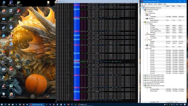Open the TechPowerUp GPU-Z desktop shortcut

pos(19,4)
